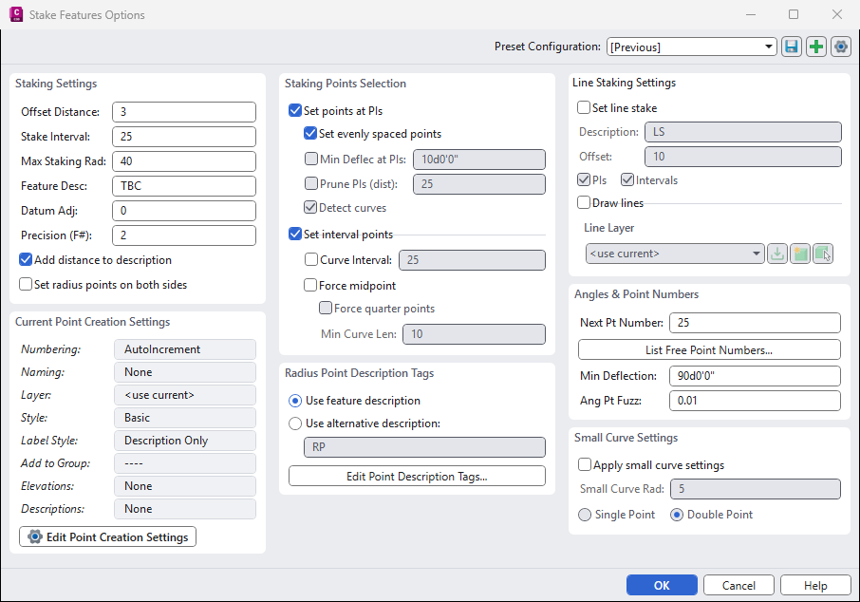Toggle Add distance to description checkbox

tap(26, 259)
